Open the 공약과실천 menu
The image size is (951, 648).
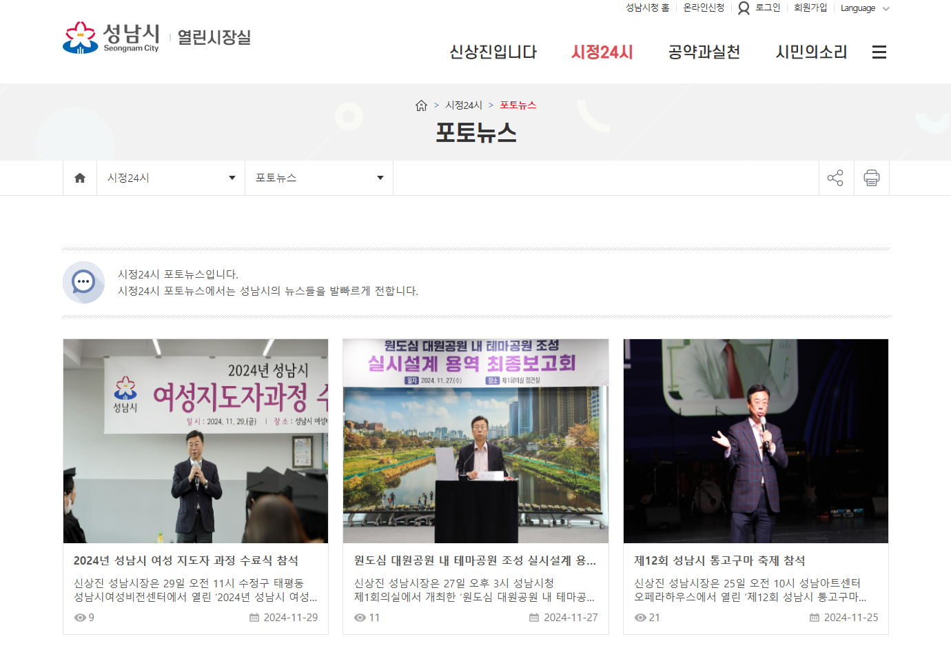tap(704, 52)
